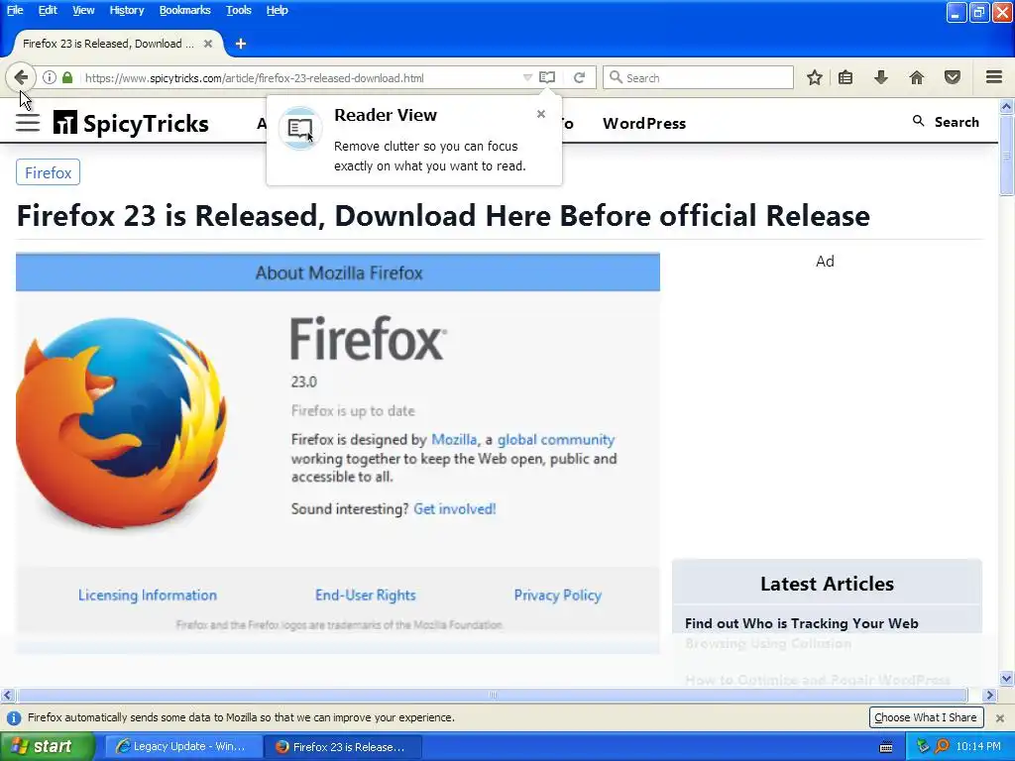
Task: Click the article headline text
Action: (x=443, y=215)
